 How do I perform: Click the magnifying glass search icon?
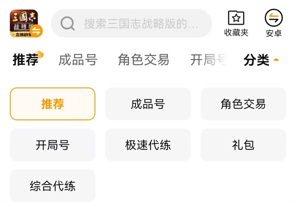pos(67,24)
